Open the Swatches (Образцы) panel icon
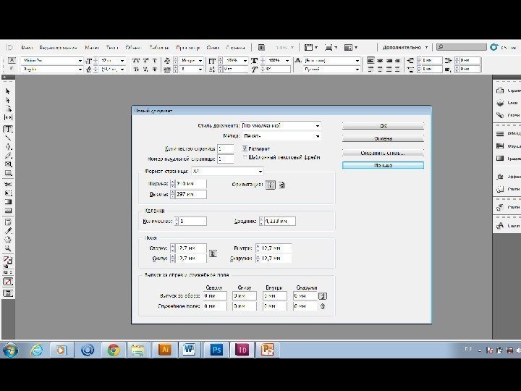 click(500, 146)
